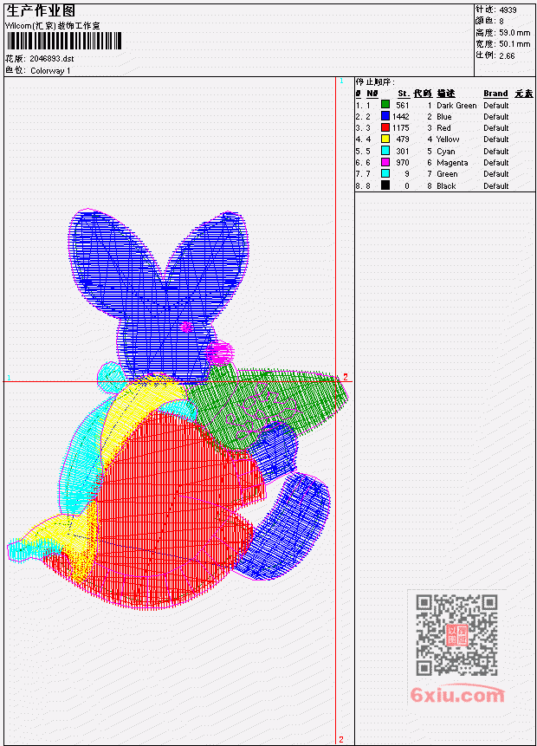Click the barcode under the studio name
This screenshot has width=537, height=746.
pos(64,42)
